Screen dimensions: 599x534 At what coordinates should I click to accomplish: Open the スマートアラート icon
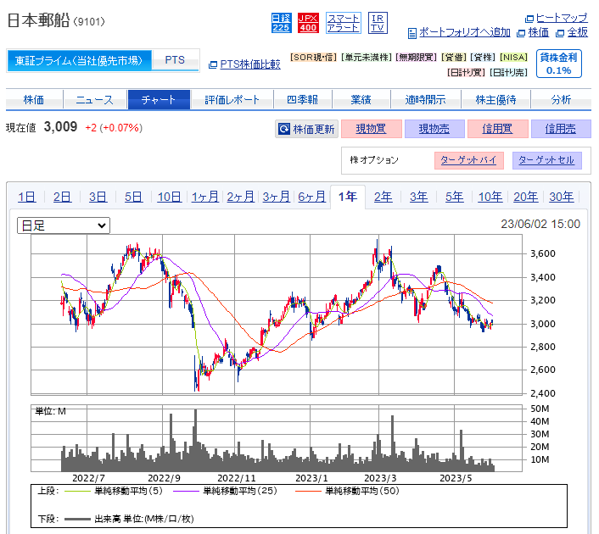click(344, 23)
